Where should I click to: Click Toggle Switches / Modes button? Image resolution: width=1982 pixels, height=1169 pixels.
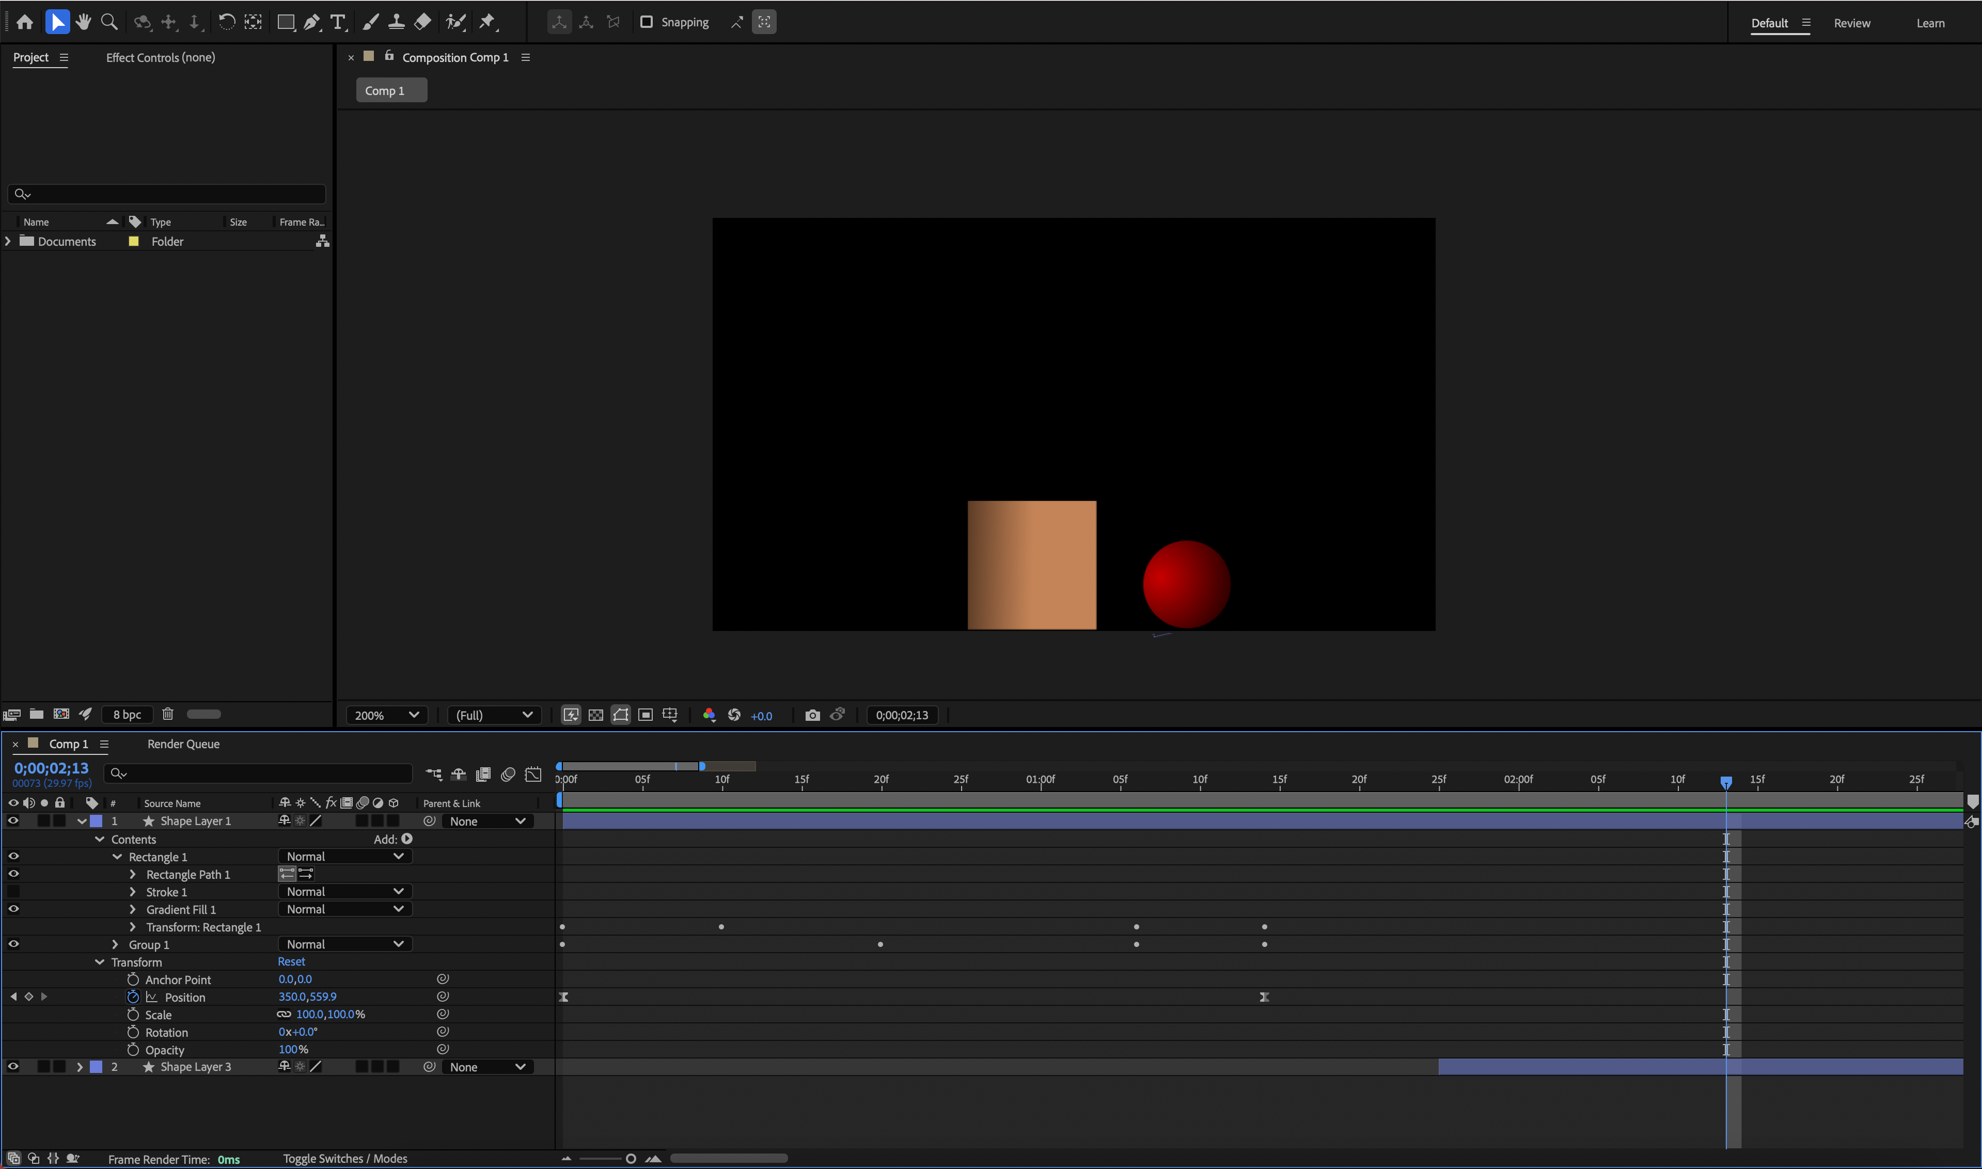pos(345,1159)
